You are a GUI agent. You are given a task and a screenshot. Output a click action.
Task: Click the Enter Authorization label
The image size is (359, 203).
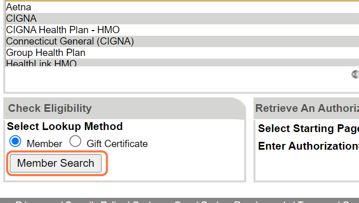tap(308, 146)
